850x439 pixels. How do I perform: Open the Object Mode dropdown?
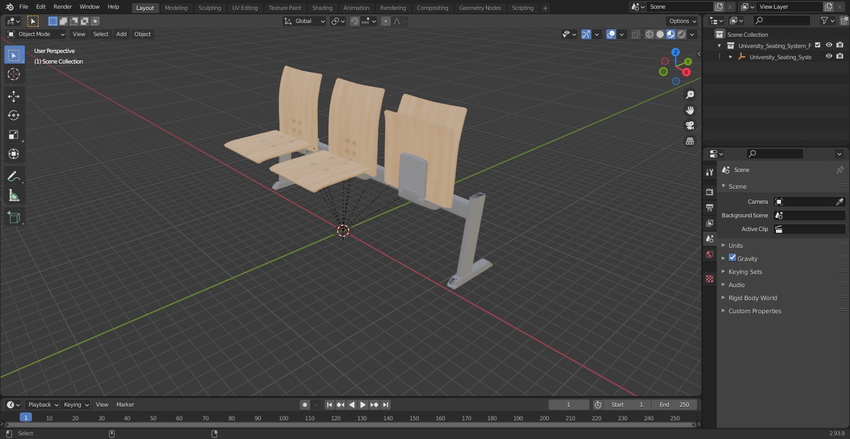tap(36, 34)
